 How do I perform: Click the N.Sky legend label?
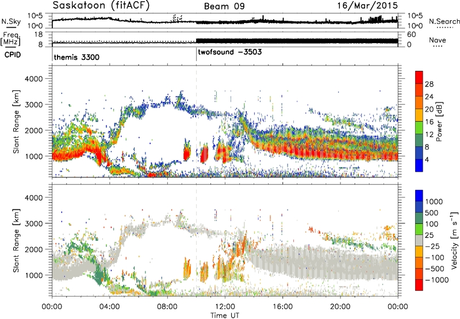click(x=11, y=21)
